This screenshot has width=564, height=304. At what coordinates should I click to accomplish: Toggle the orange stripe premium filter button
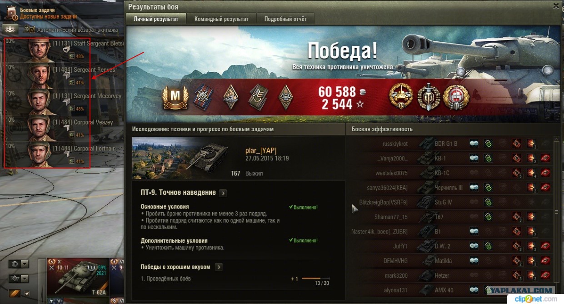(15, 294)
